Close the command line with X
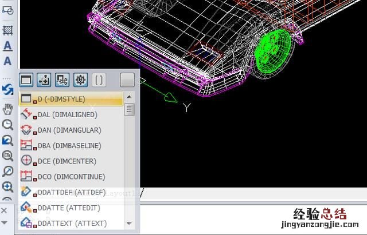Screen dimensions: 367x235 [x=5, y=210]
